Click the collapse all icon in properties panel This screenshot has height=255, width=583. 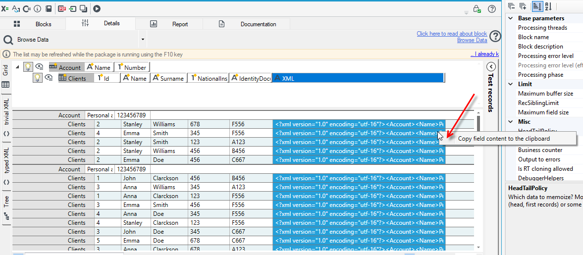512,6
